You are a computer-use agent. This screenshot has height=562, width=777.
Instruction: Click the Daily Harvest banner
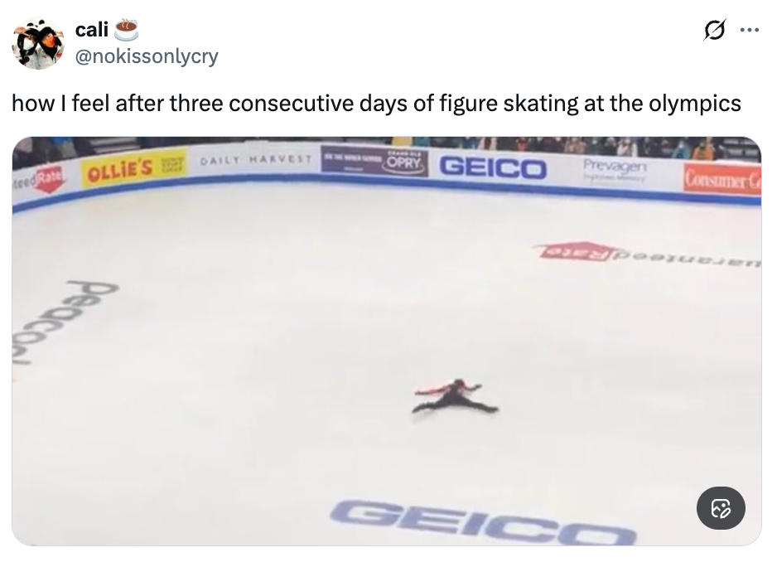pos(254,157)
